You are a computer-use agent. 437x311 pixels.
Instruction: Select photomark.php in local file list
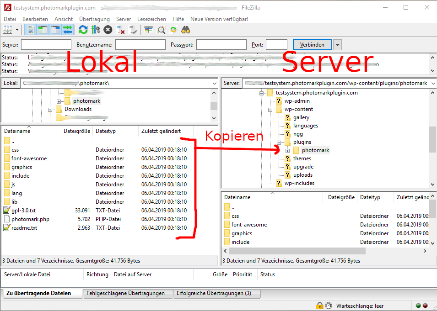[x=30, y=219]
